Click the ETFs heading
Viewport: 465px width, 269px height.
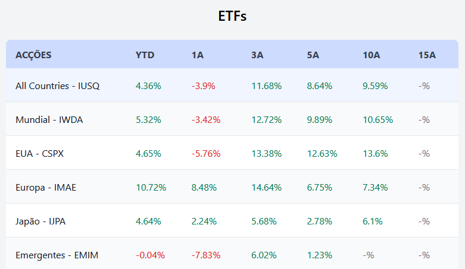pyautogui.click(x=232, y=16)
